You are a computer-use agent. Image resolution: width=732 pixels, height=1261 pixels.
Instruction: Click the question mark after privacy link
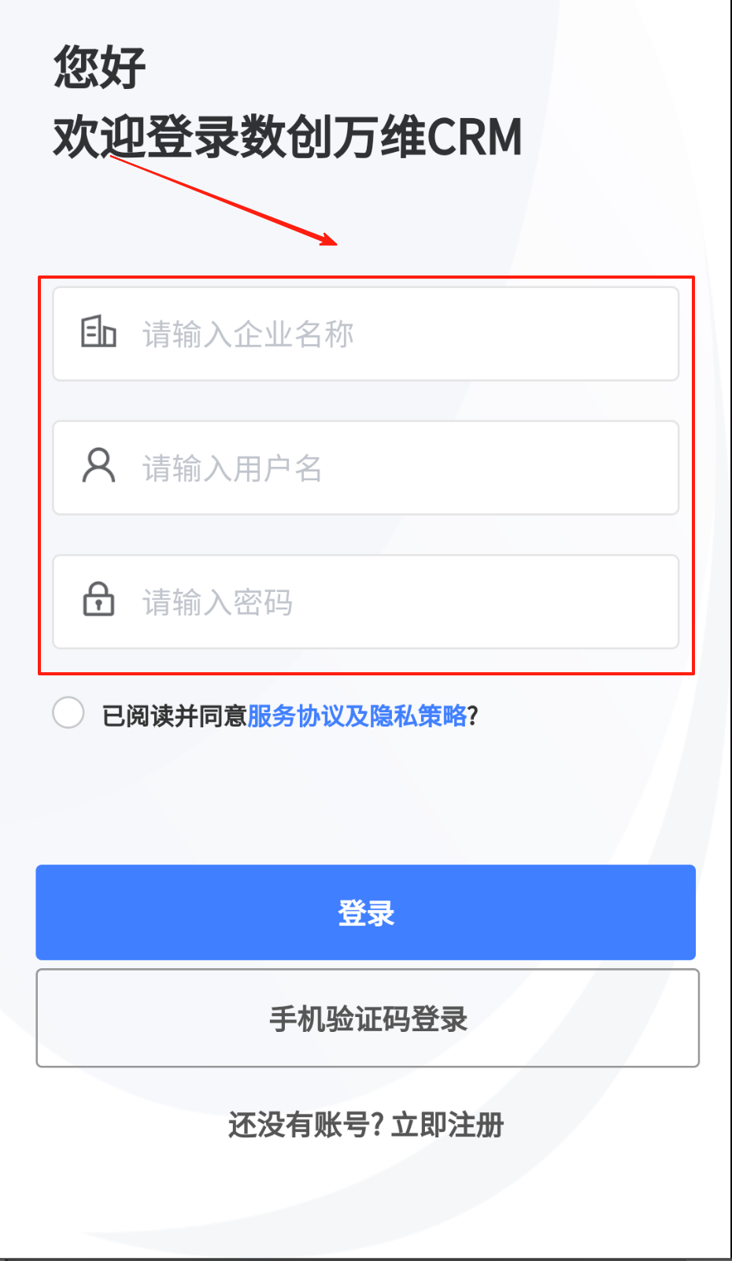472,716
